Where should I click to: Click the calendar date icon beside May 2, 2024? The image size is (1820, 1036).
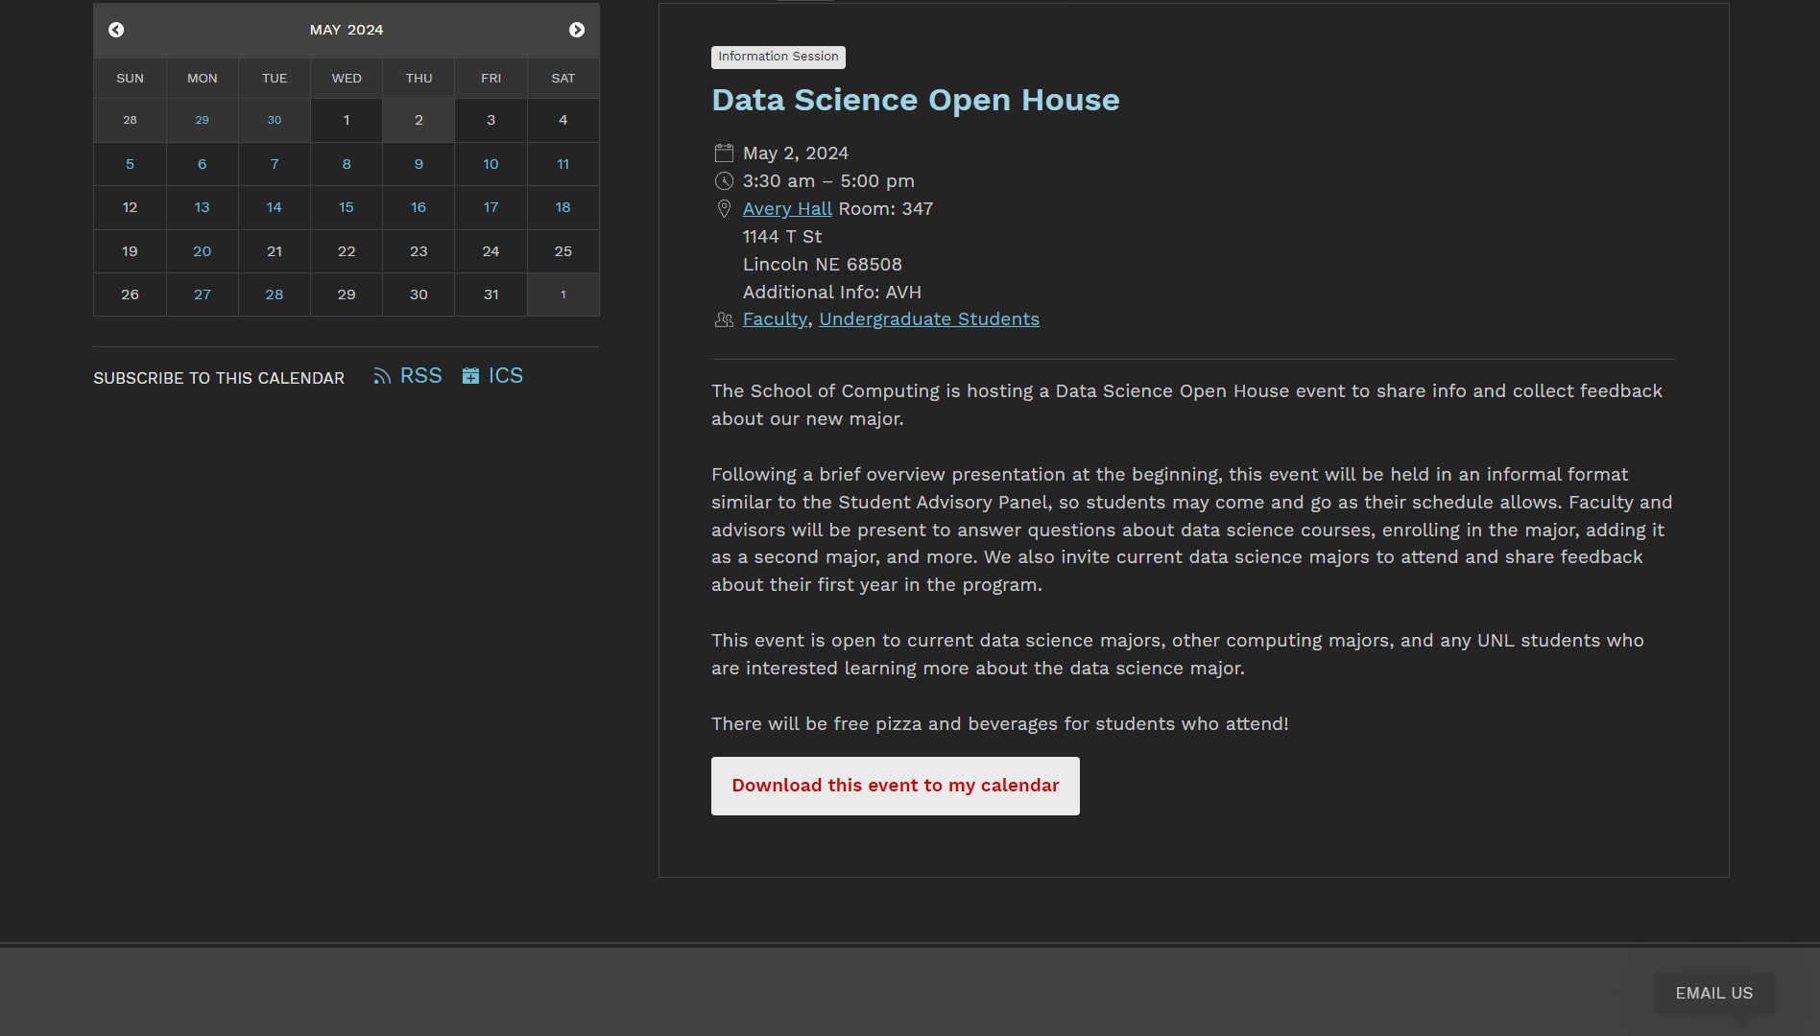(724, 153)
